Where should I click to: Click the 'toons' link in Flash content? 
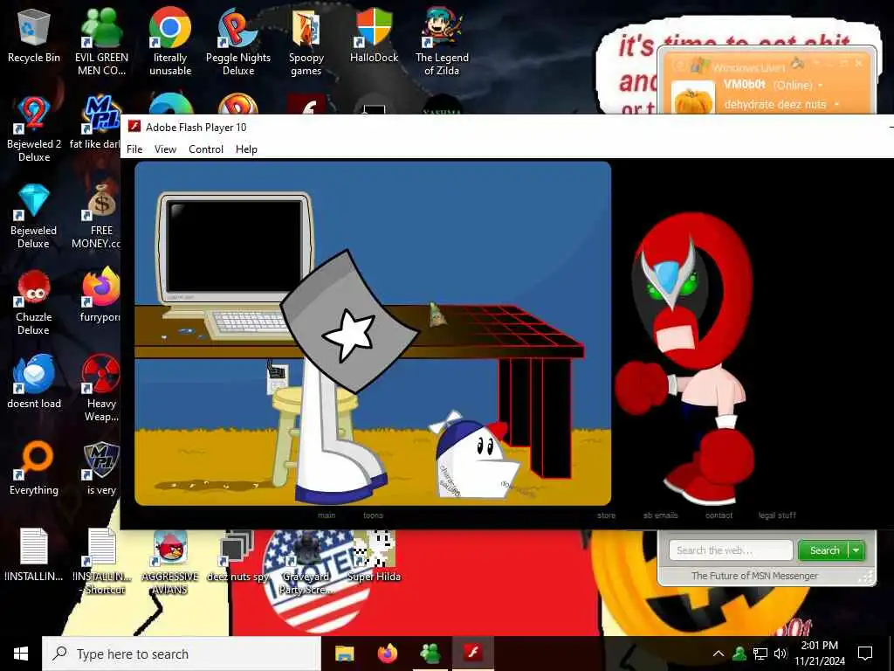(374, 515)
